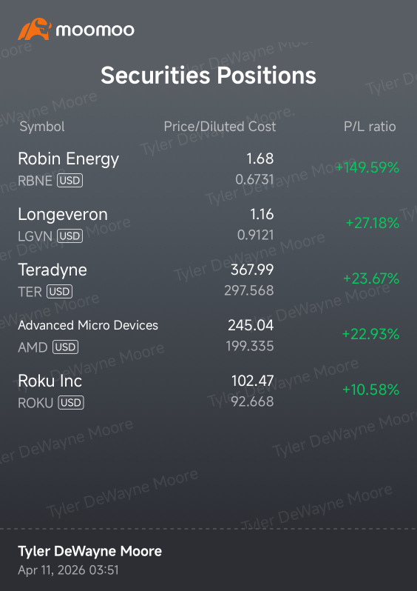Select the P/L ratio column header
The width and height of the screenshot is (417, 591).
(370, 127)
